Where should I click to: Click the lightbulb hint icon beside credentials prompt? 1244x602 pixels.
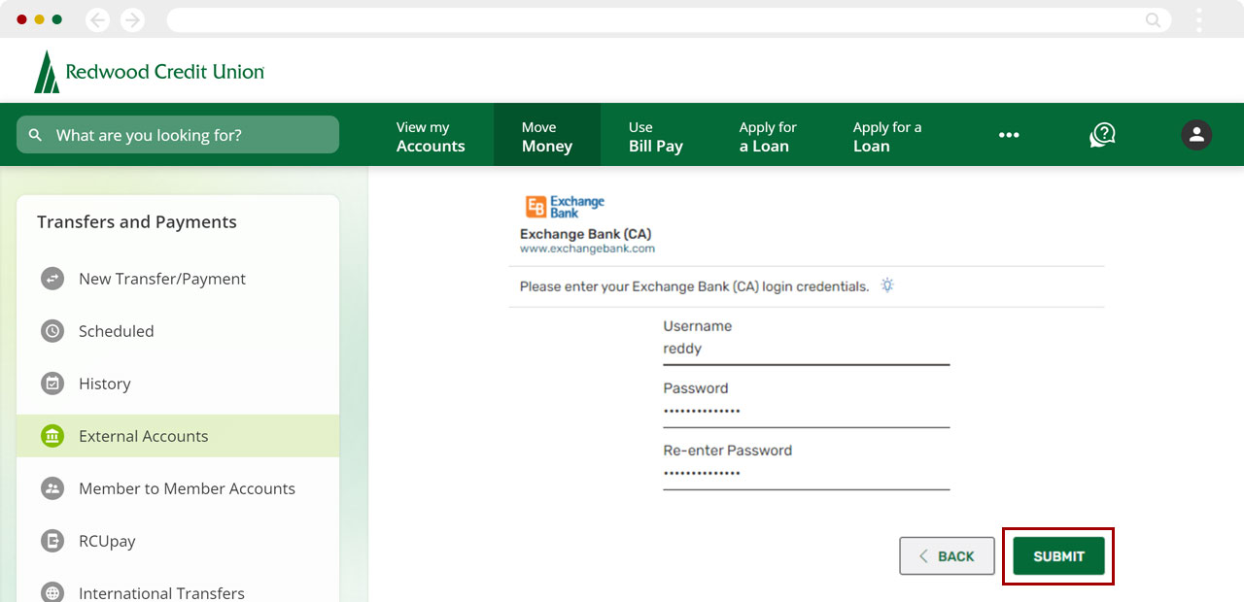[x=886, y=285]
